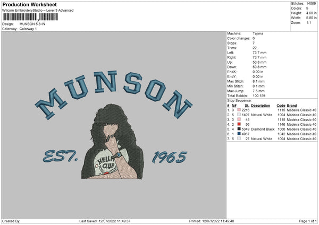The width and height of the screenshot is (319, 225).
Task: Click stitch count '5349' in the stop list
Action: (x=246, y=129)
